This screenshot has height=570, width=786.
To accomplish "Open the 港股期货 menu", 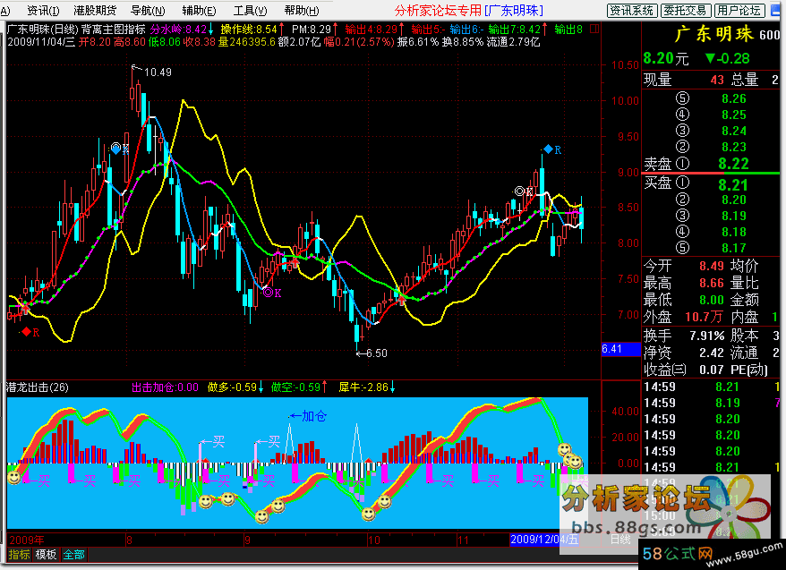I will tap(95, 10).
